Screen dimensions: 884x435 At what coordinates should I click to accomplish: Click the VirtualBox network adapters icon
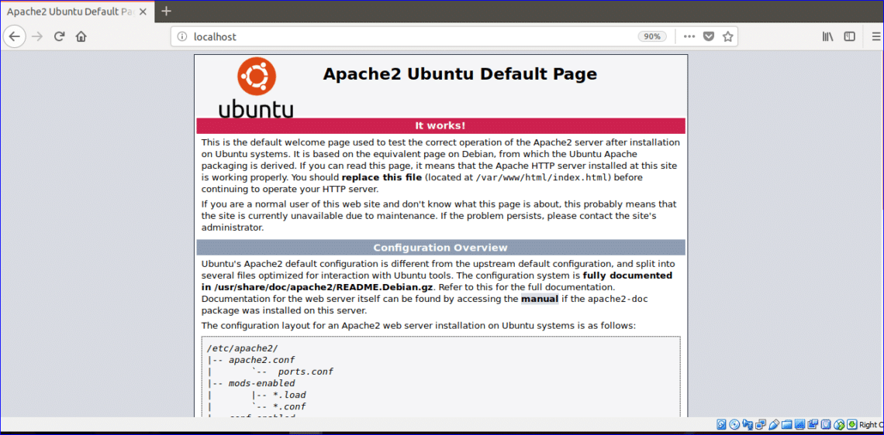click(x=761, y=424)
